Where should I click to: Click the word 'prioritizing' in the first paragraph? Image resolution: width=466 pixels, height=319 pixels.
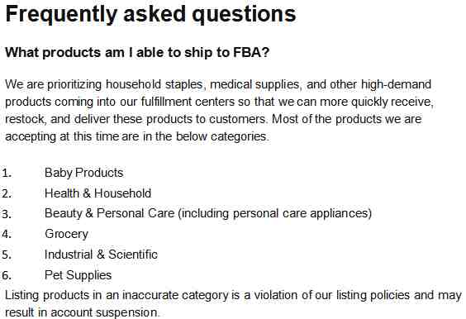click(x=74, y=85)
